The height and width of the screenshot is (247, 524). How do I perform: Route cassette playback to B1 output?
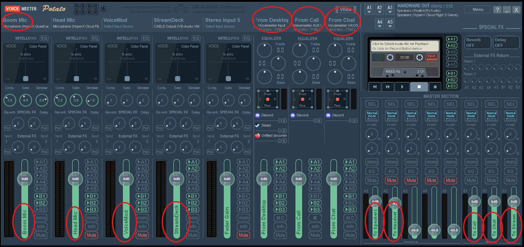(x=452, y=73)
